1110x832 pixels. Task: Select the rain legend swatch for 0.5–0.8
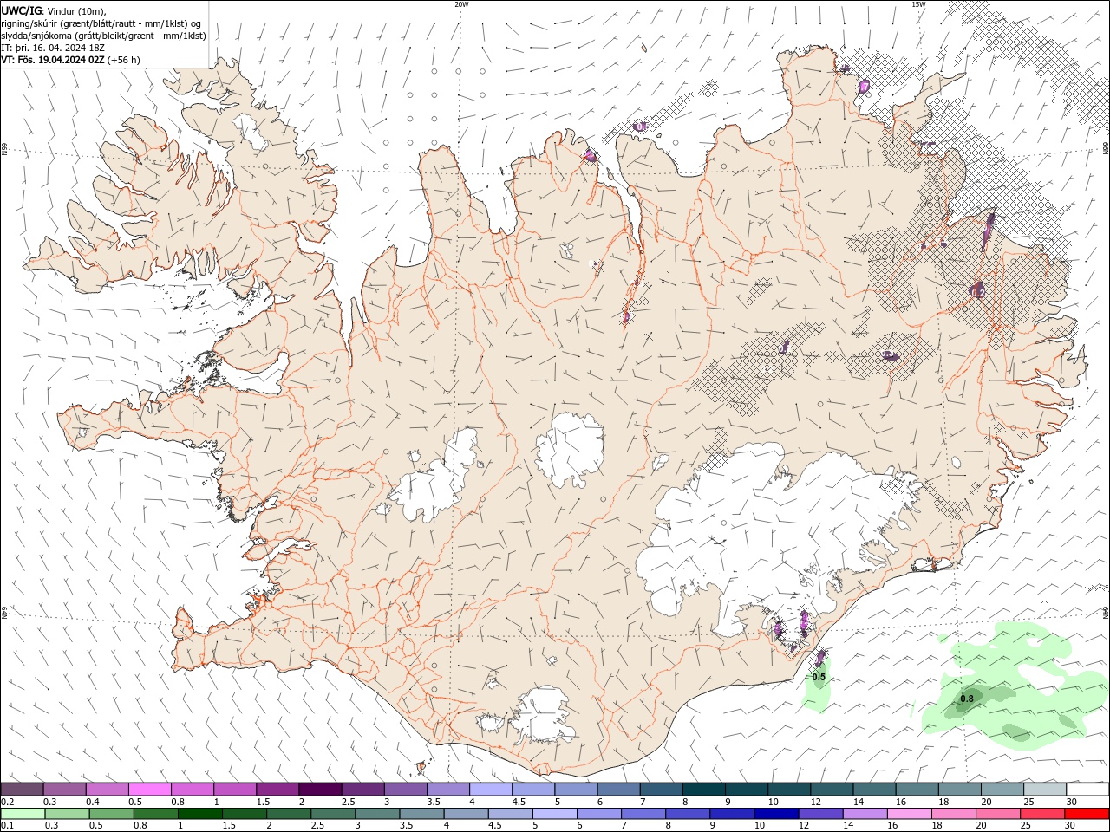pos(111,814)
